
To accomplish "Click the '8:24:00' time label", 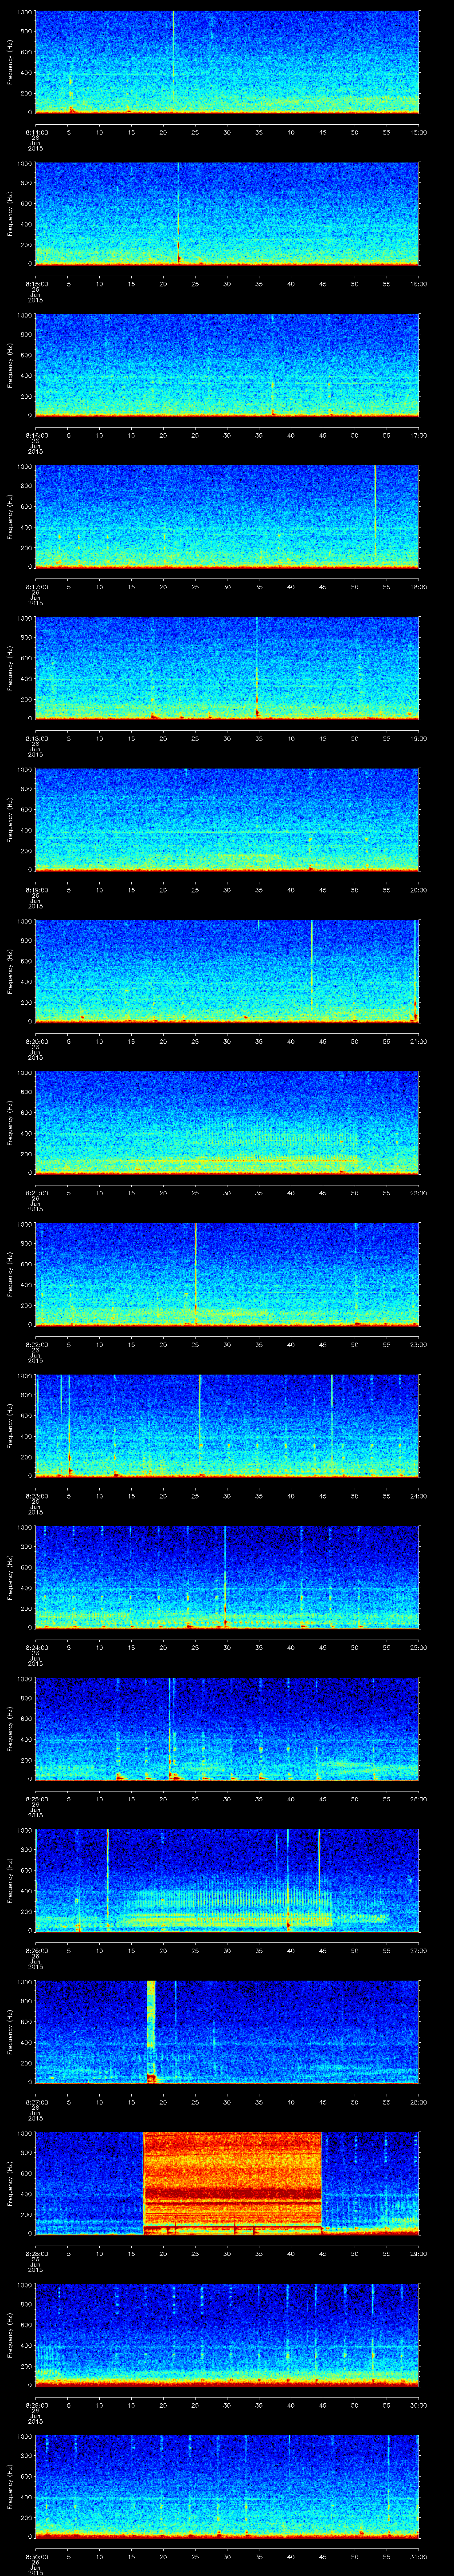I will point(37,1647).
